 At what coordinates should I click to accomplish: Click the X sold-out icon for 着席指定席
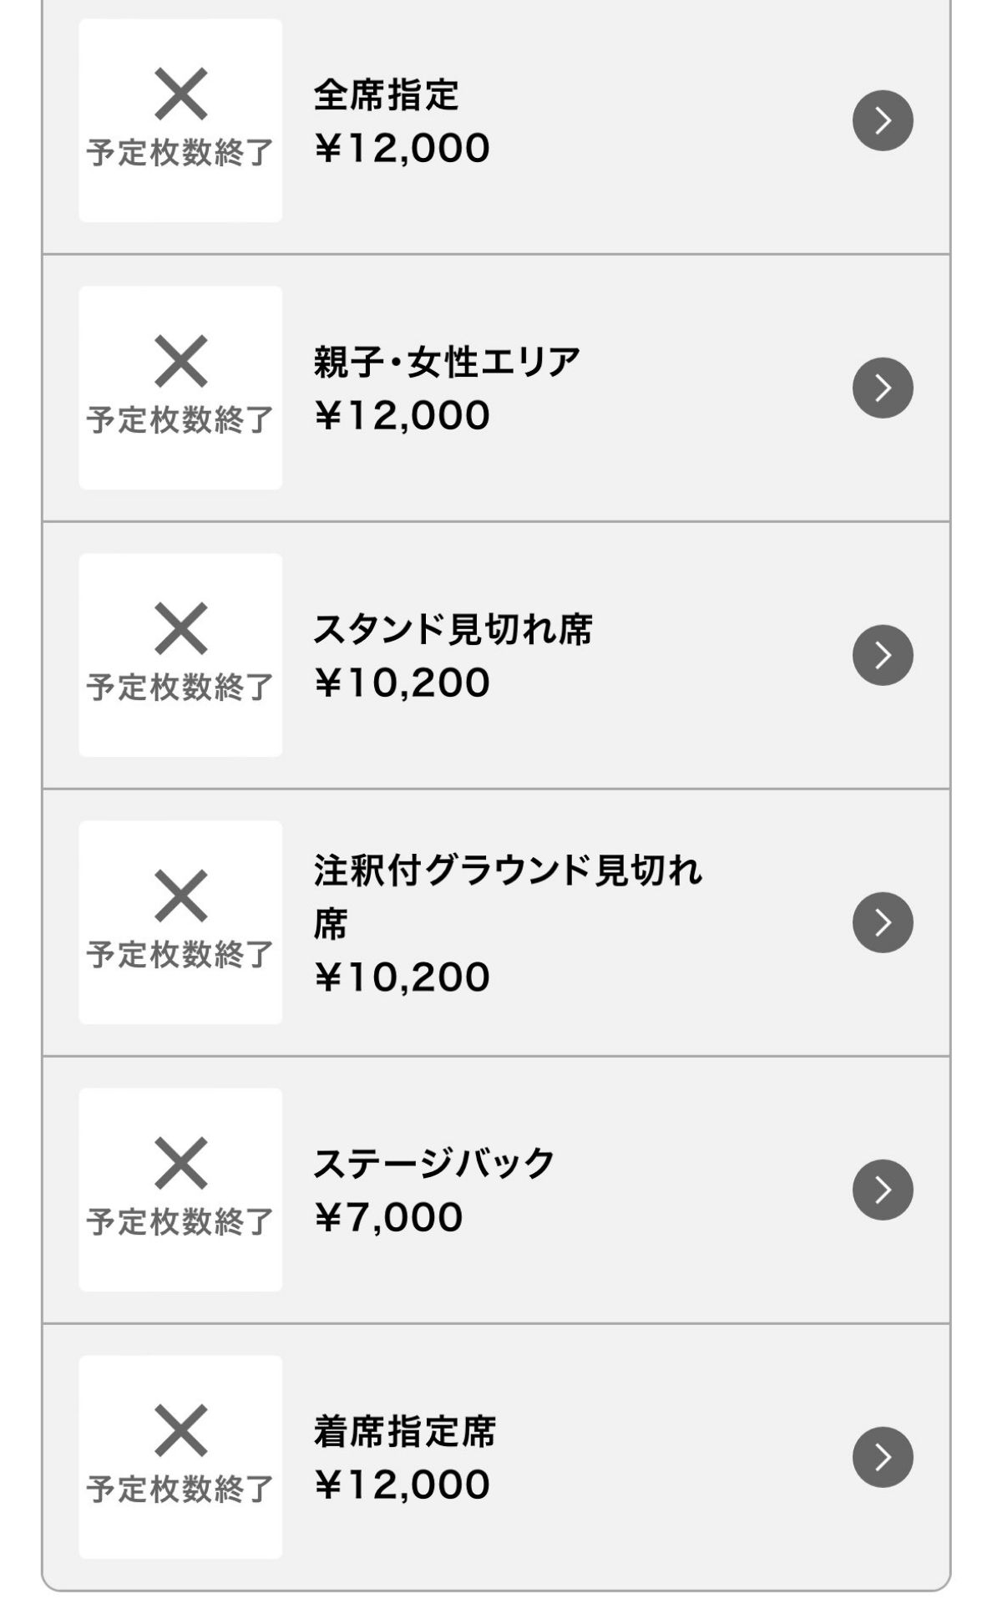point(180,1431)
